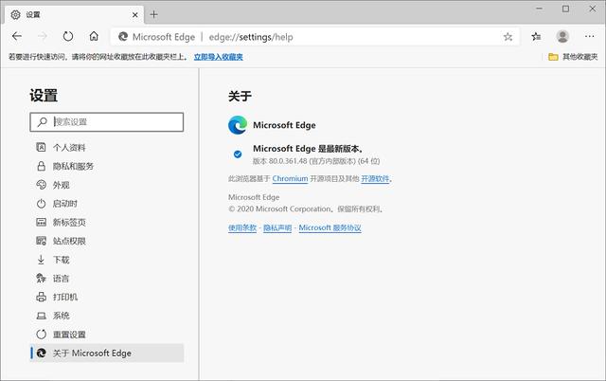Open 重置设置 section

107,335
